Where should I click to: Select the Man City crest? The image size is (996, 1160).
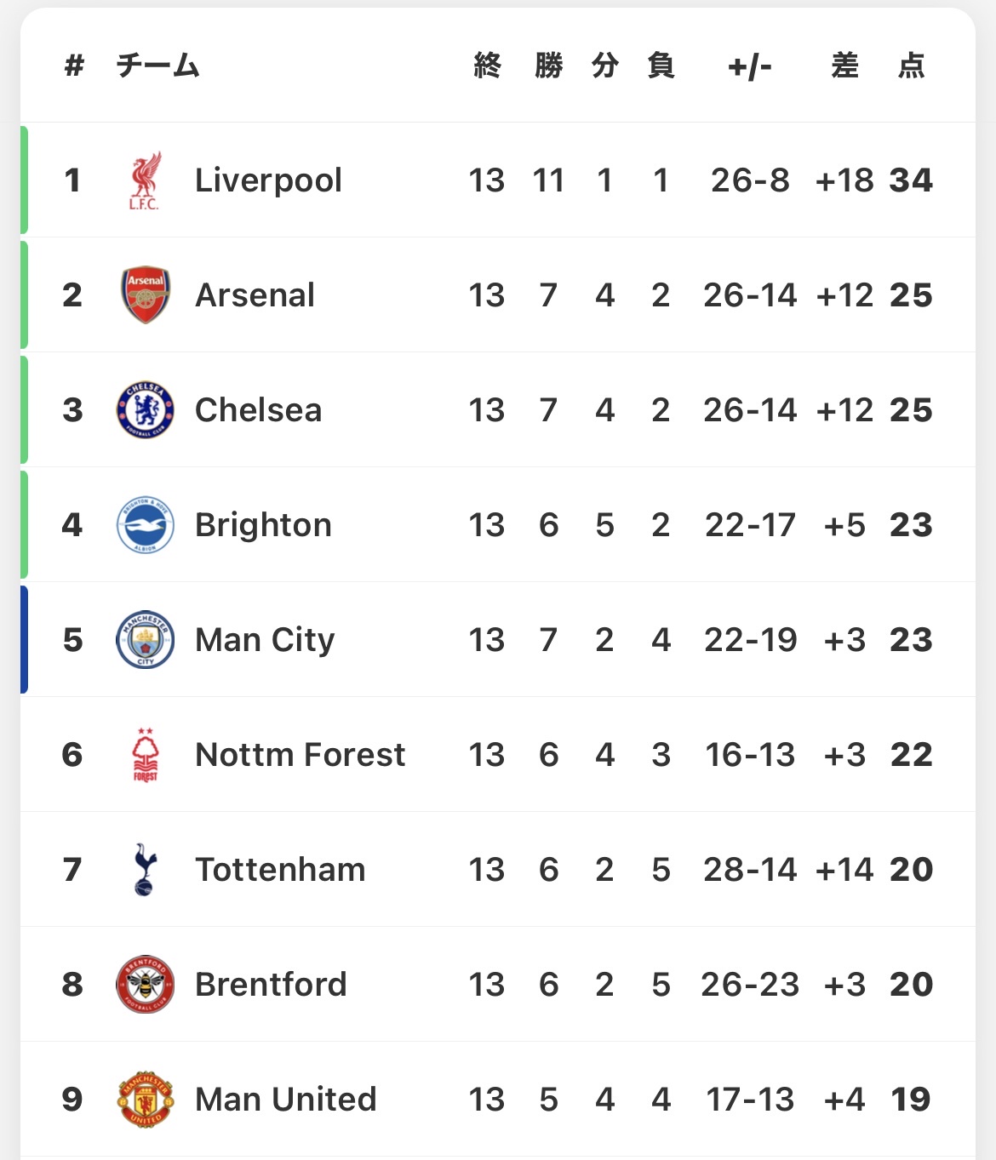pyautogui.click(x=145, y=640)
